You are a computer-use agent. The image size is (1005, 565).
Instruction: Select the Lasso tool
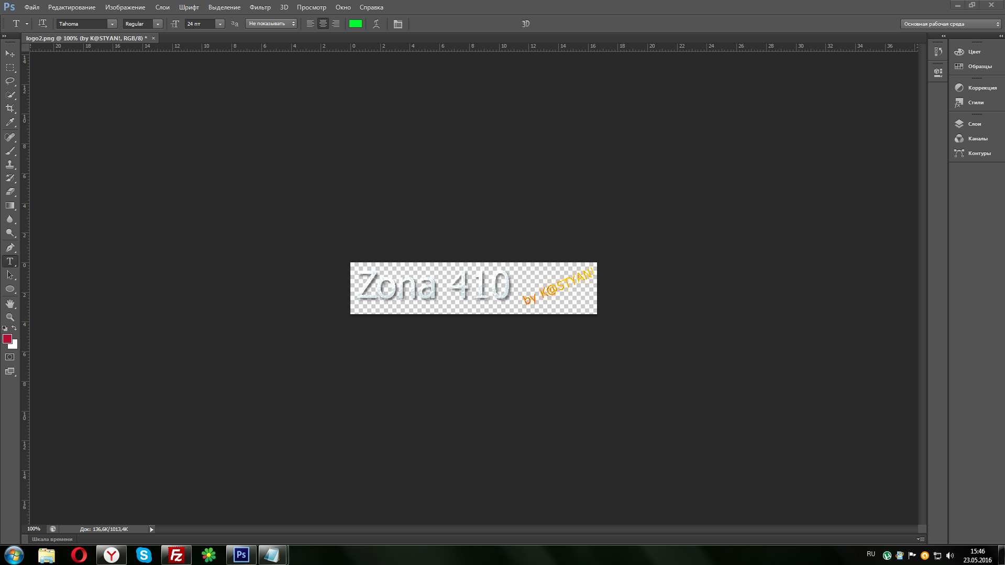10,81
